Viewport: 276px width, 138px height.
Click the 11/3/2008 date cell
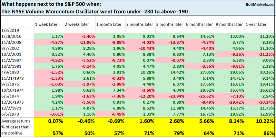pos(10,43)
